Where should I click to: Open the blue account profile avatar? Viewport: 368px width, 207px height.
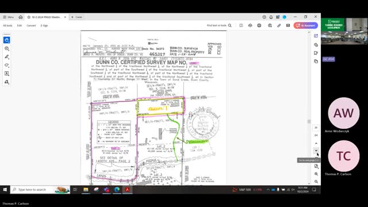pyautogui.click(x=285, y=17)
